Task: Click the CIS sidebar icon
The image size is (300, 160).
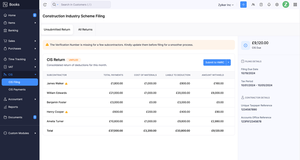Action: [x=5, y=75]
